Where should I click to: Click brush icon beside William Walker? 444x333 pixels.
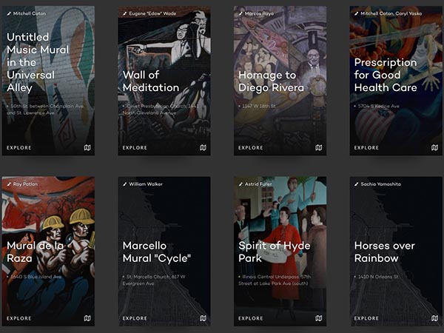coord(124,184)
